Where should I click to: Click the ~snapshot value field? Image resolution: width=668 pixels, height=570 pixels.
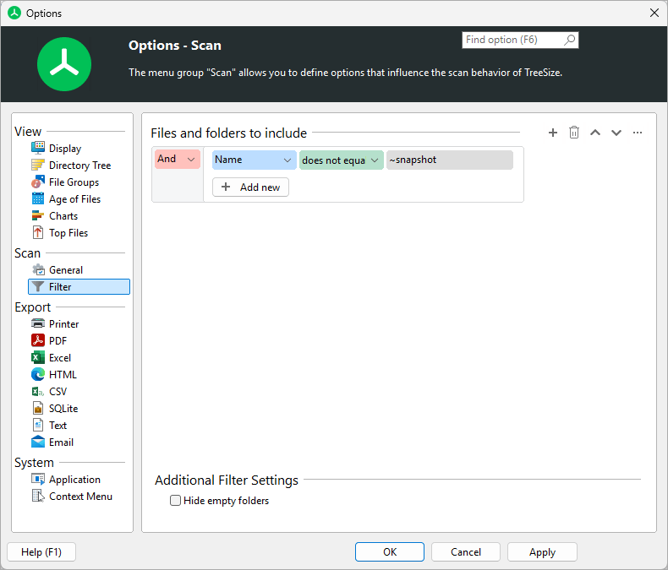tap(450, 160)
